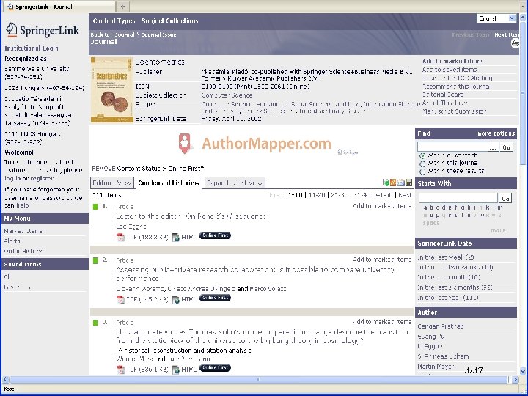The height and width of the screenshot is (396, 528).
Task: Open the Manuscript Submission link
Action: pyautogui.click(x=454, y=111)
